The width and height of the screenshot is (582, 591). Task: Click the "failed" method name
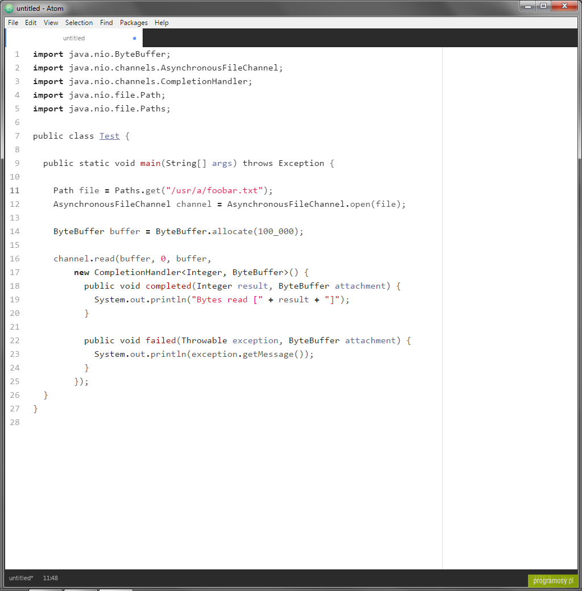[161, 341]
